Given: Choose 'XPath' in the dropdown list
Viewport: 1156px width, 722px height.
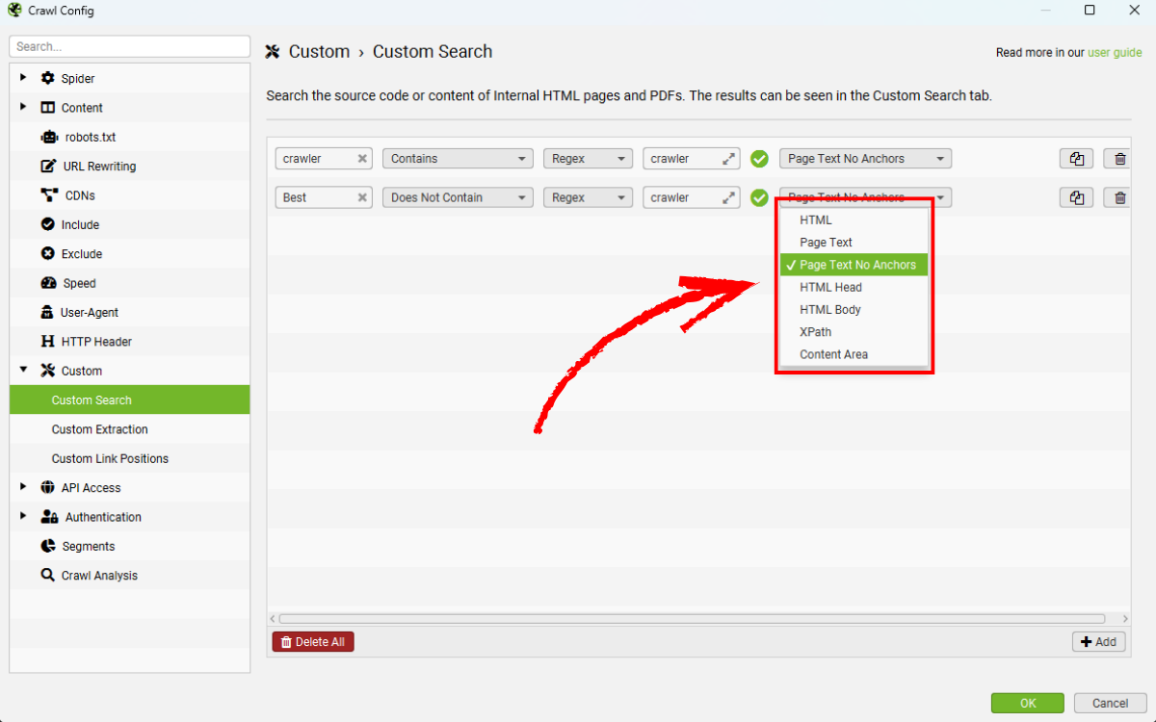Looking at the screenshot, I should click(x=815, y=332).
